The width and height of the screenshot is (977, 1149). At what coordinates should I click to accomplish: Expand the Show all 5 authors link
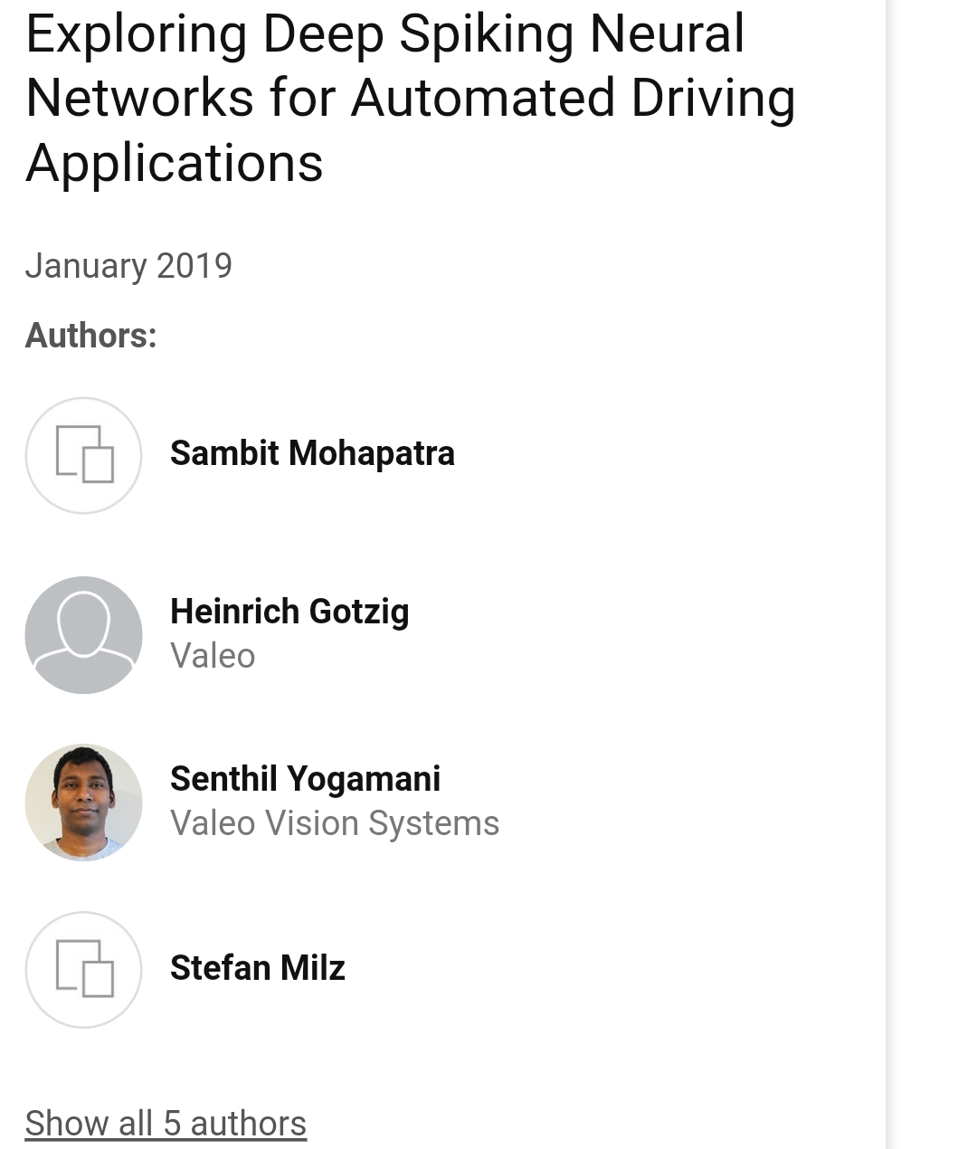coord(166,1124)
